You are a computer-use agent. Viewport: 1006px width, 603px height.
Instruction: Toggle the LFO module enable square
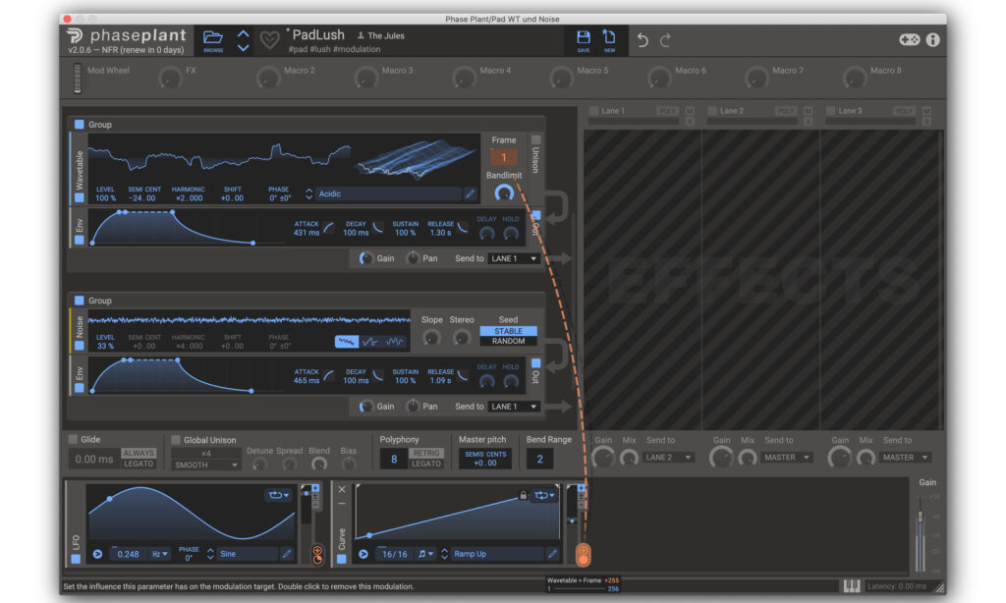coord(76,559)
